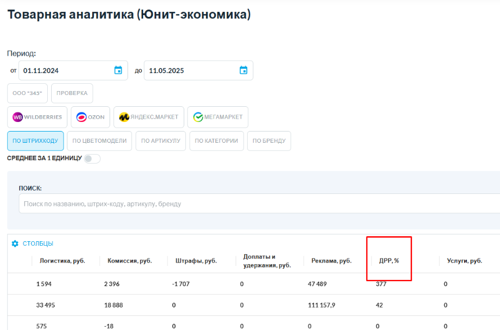Select the Яндекс.Маркет marketplace filter

point(148,117)
